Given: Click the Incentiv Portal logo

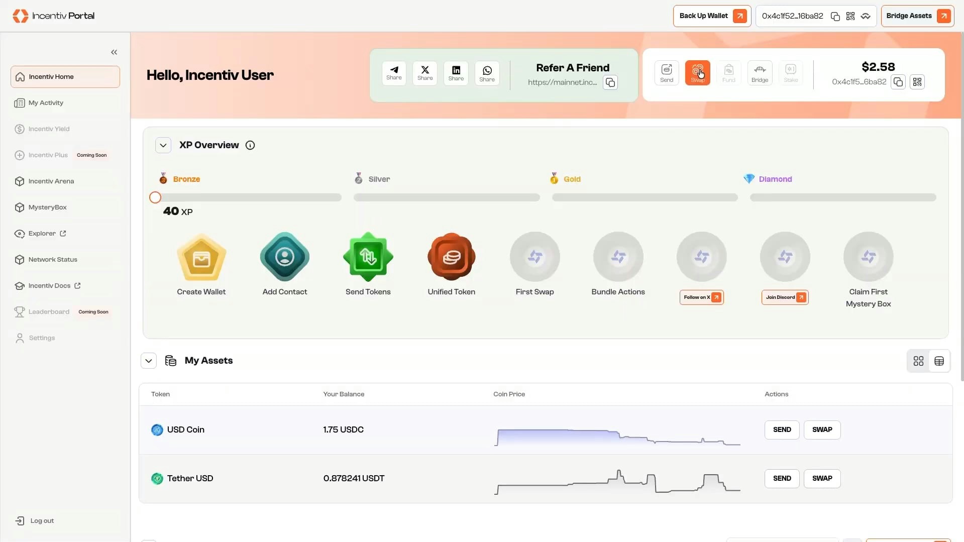Looking at the screenshot, I should coord(54,16).
